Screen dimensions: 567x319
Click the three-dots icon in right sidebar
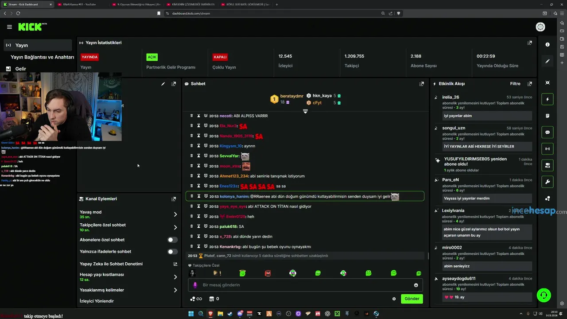tap(548, 198)
